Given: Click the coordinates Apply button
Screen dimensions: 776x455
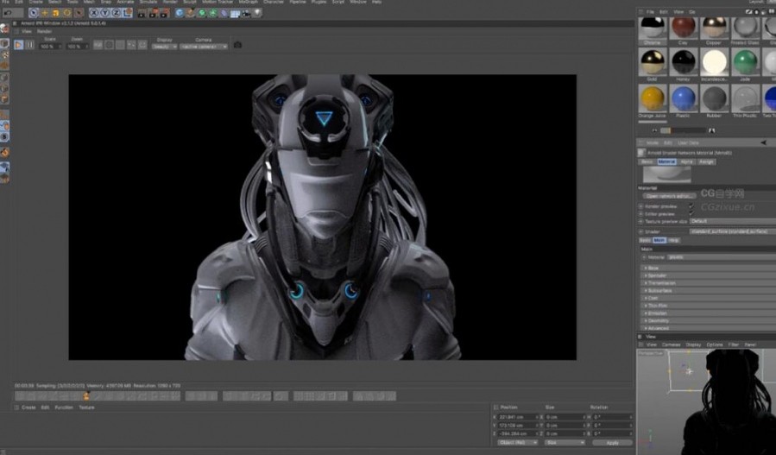Looking at the screenshot, I should coord(612,443).
